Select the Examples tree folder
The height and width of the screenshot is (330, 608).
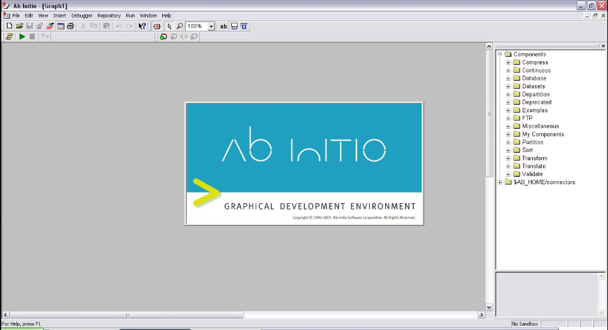pyautogui.click(x=535, y=110)
